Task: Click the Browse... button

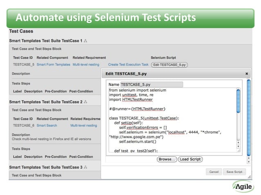Action: coord(167,159)
